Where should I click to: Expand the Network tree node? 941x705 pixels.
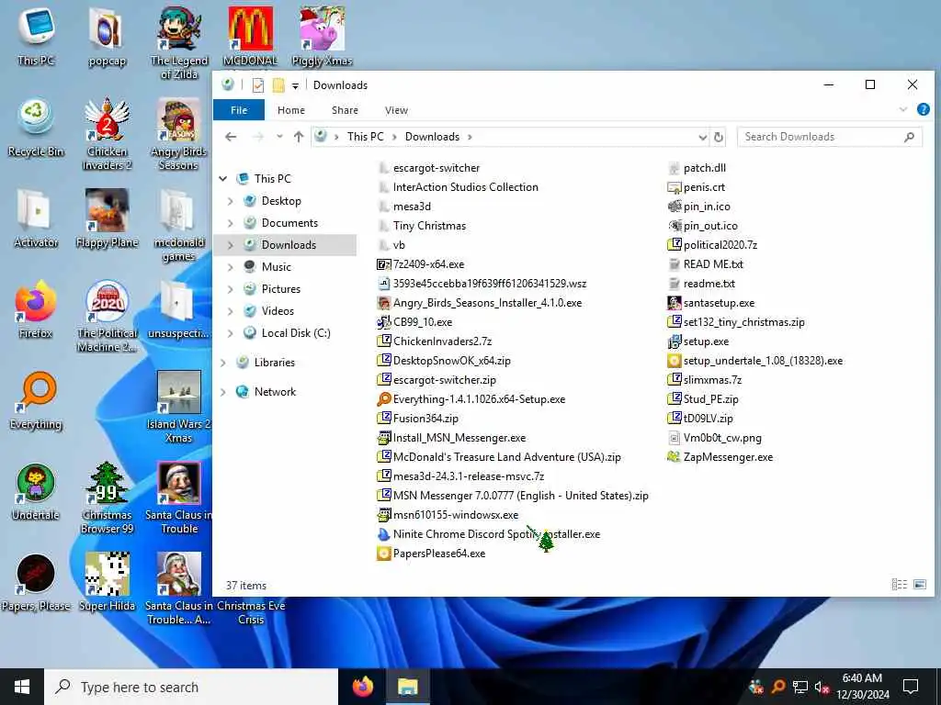click(x=223, y=392)
